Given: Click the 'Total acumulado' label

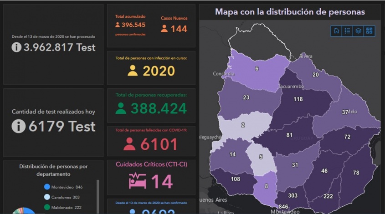Looking at the screenshot, I should pyautogui.click(x=130, y=16).
